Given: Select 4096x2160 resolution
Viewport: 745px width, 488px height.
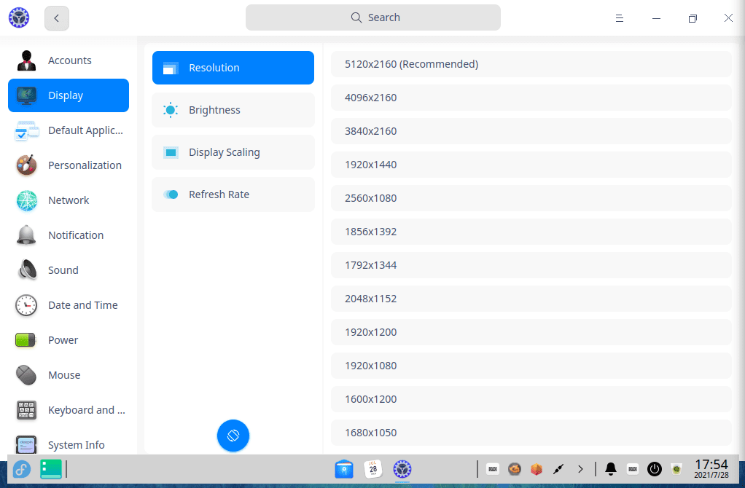Looking at the screenshot, I should coord(531,98).
